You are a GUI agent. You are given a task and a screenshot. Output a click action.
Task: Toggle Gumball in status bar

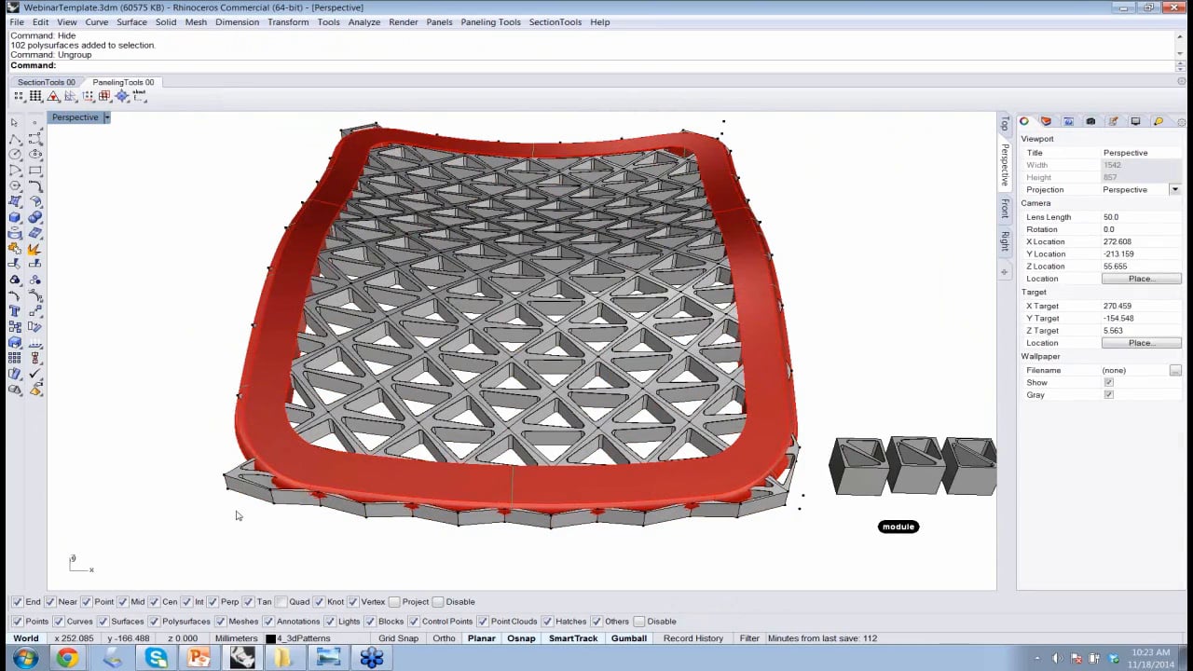tap(628, 638)
